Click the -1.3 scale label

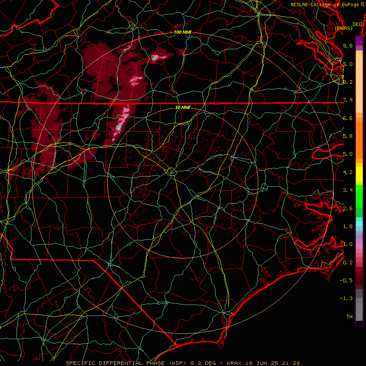pyautogui.click(x=346, y=298)
